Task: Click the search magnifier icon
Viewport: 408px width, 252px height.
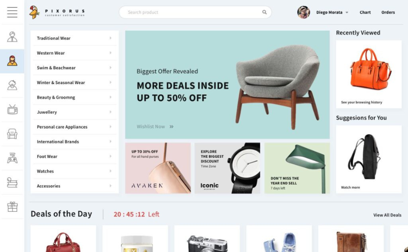Action: pyautogui.click(x=264, y=12)
